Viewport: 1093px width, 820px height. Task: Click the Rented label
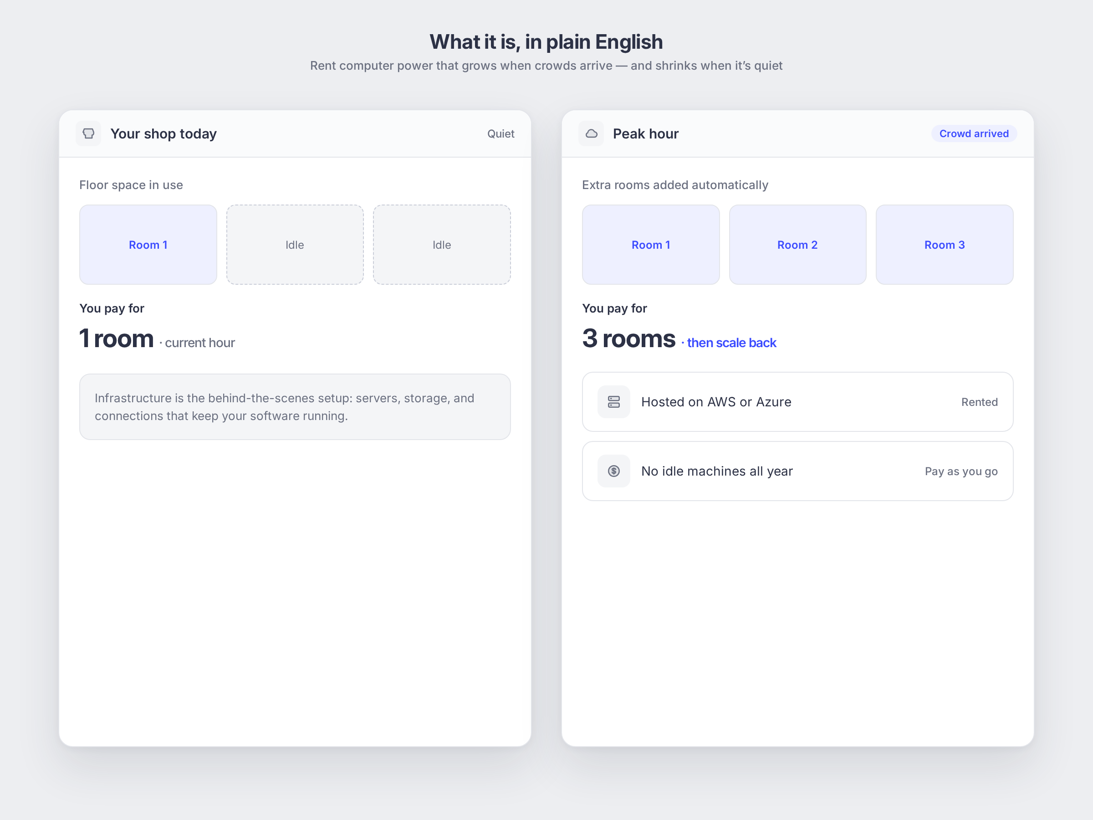pyautogui.click(x=979, y=402)
